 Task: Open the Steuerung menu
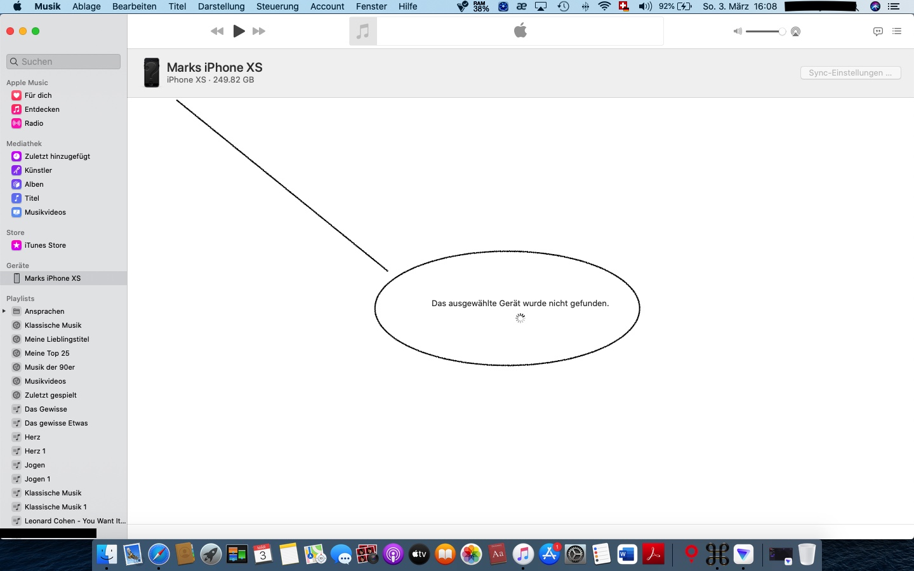click(277, 6)
